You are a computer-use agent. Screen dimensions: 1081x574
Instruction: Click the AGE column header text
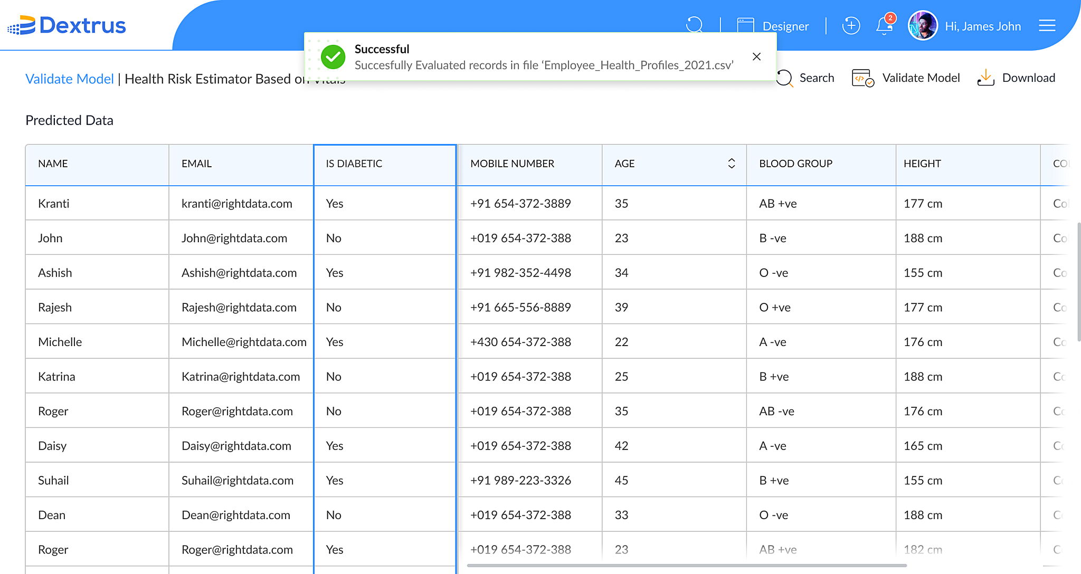[624, 164]
